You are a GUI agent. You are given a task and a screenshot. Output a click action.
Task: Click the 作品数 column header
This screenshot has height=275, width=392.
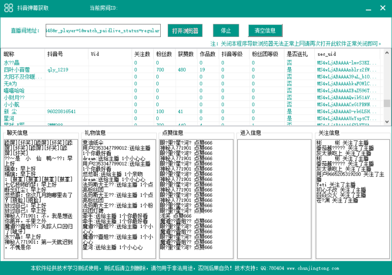[208, 54]
